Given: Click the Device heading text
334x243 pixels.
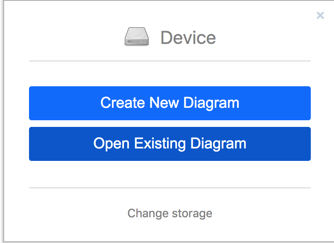Looking at the screenshot, I should [x=188, y=37].
